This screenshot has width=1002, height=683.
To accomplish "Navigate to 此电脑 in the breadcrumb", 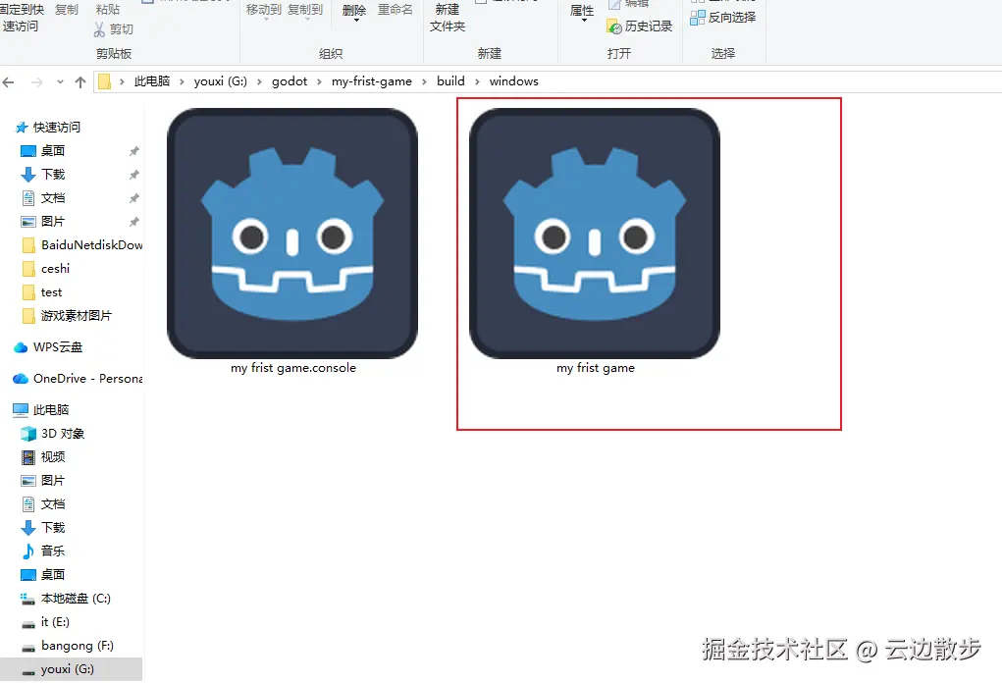I will (x=152, y=81).
